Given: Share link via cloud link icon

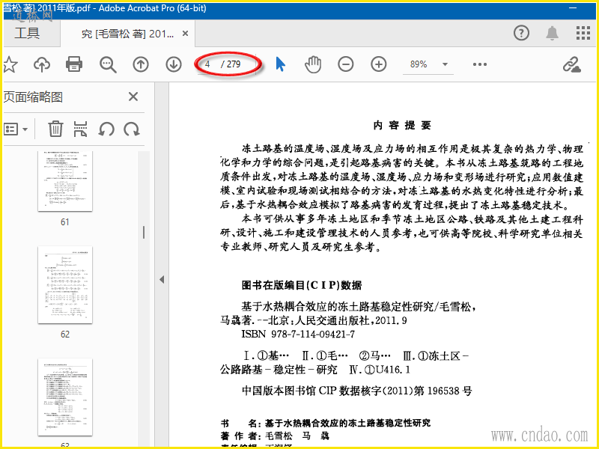Looking at the screenshot, I should 572,64.
